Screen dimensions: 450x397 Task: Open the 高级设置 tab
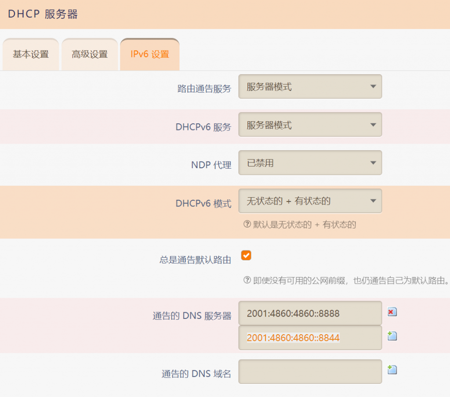coord(90,54)
